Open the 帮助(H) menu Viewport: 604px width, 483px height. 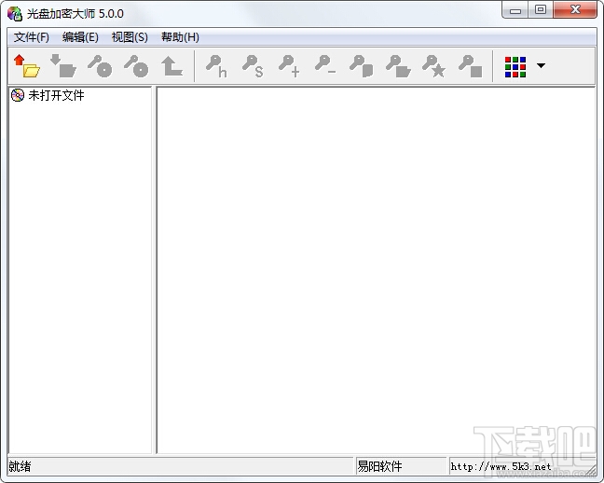(x=180, y=37)
